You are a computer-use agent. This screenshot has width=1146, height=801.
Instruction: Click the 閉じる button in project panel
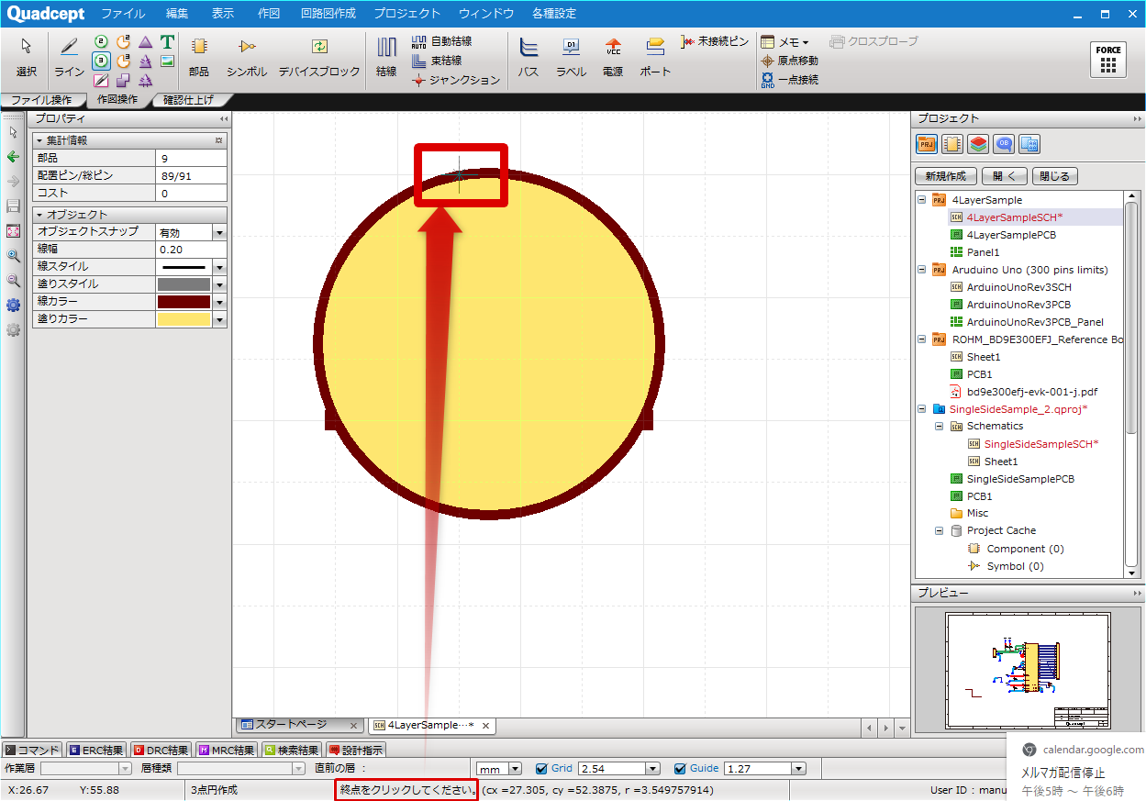[1055, 176]
